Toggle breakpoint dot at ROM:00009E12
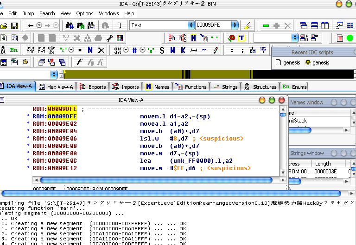The image size is (356, 245). click(x=28, y=167)
